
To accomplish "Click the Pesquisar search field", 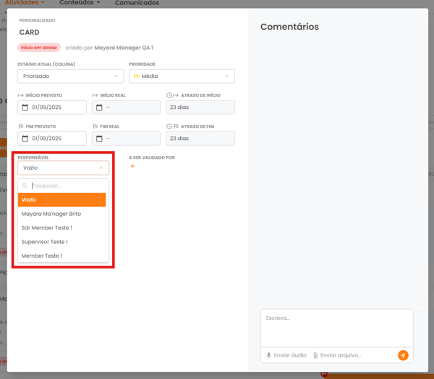I will pos(67,186).
